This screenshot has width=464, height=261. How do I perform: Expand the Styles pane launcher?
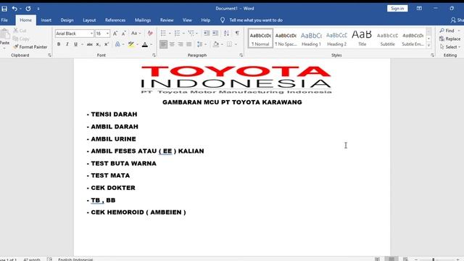pos(432,55)
